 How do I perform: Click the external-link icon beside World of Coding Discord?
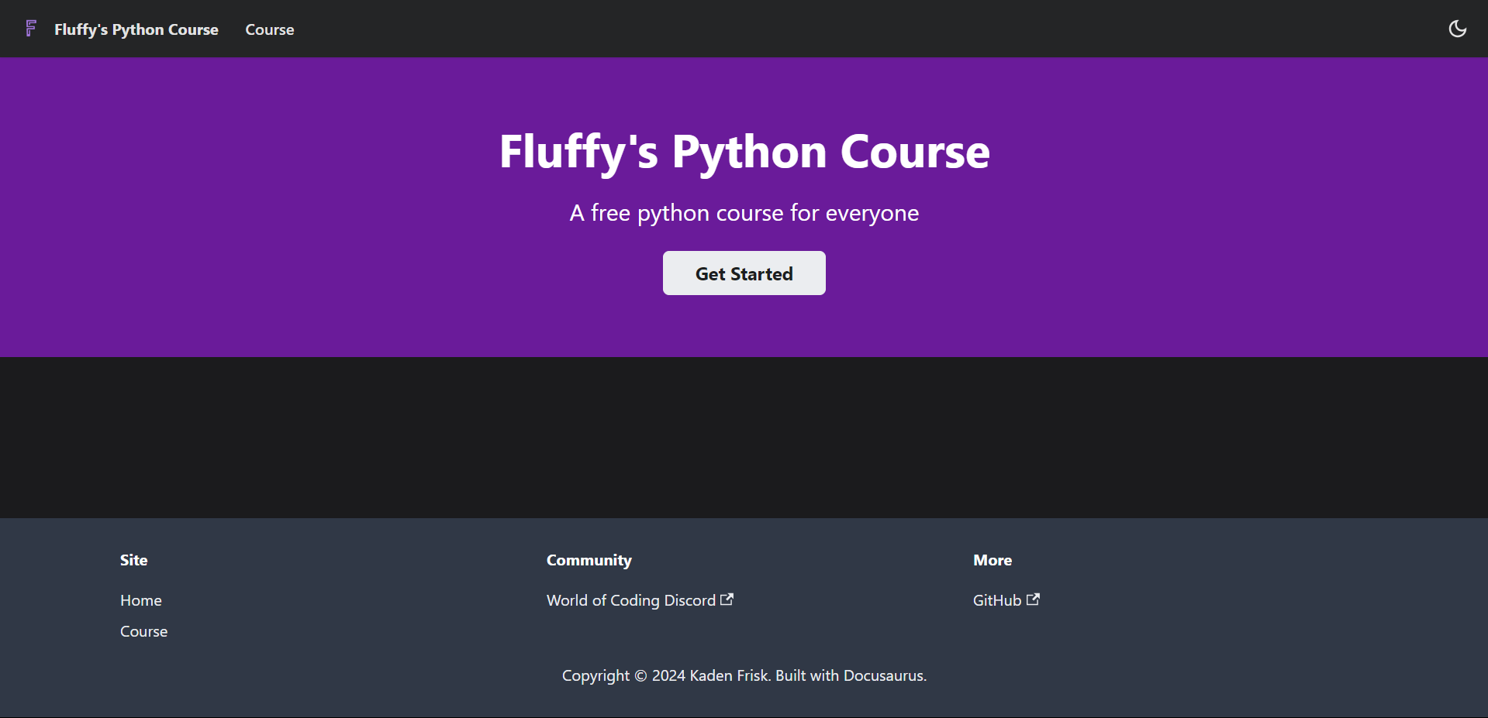pyautogui.click(x=727, y=599)
